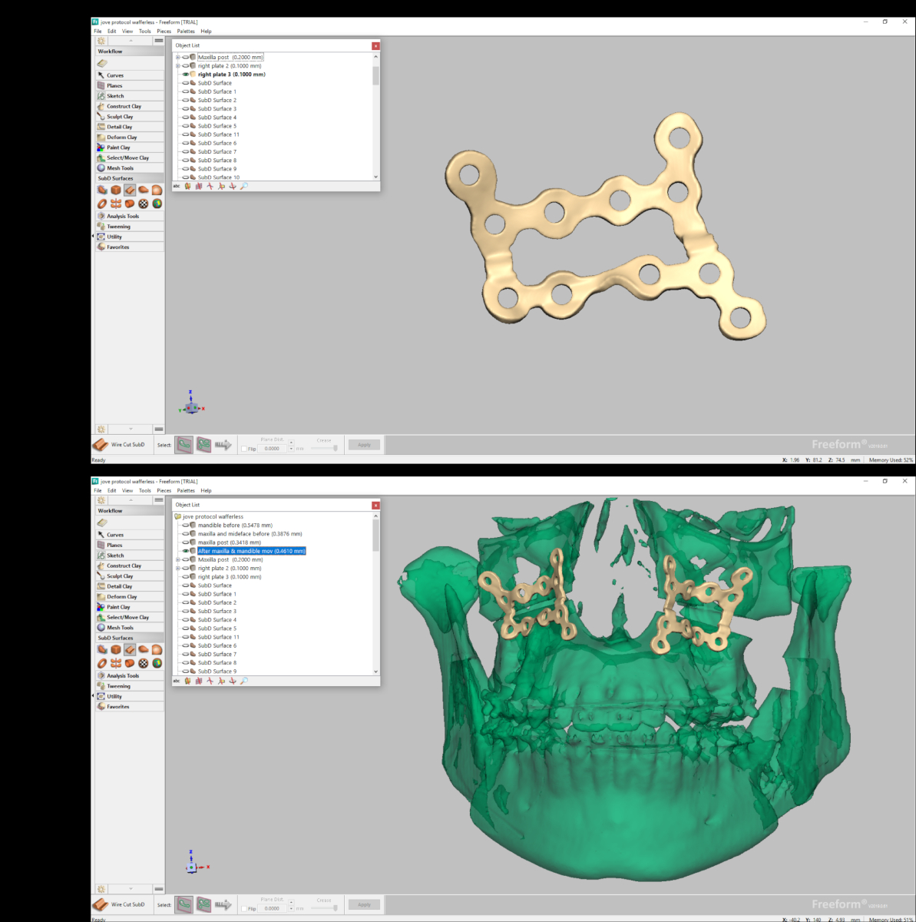Check Flip checkbox in jaw-model window toolbar
Screen dimensions: 916x922
click(244, 908)
